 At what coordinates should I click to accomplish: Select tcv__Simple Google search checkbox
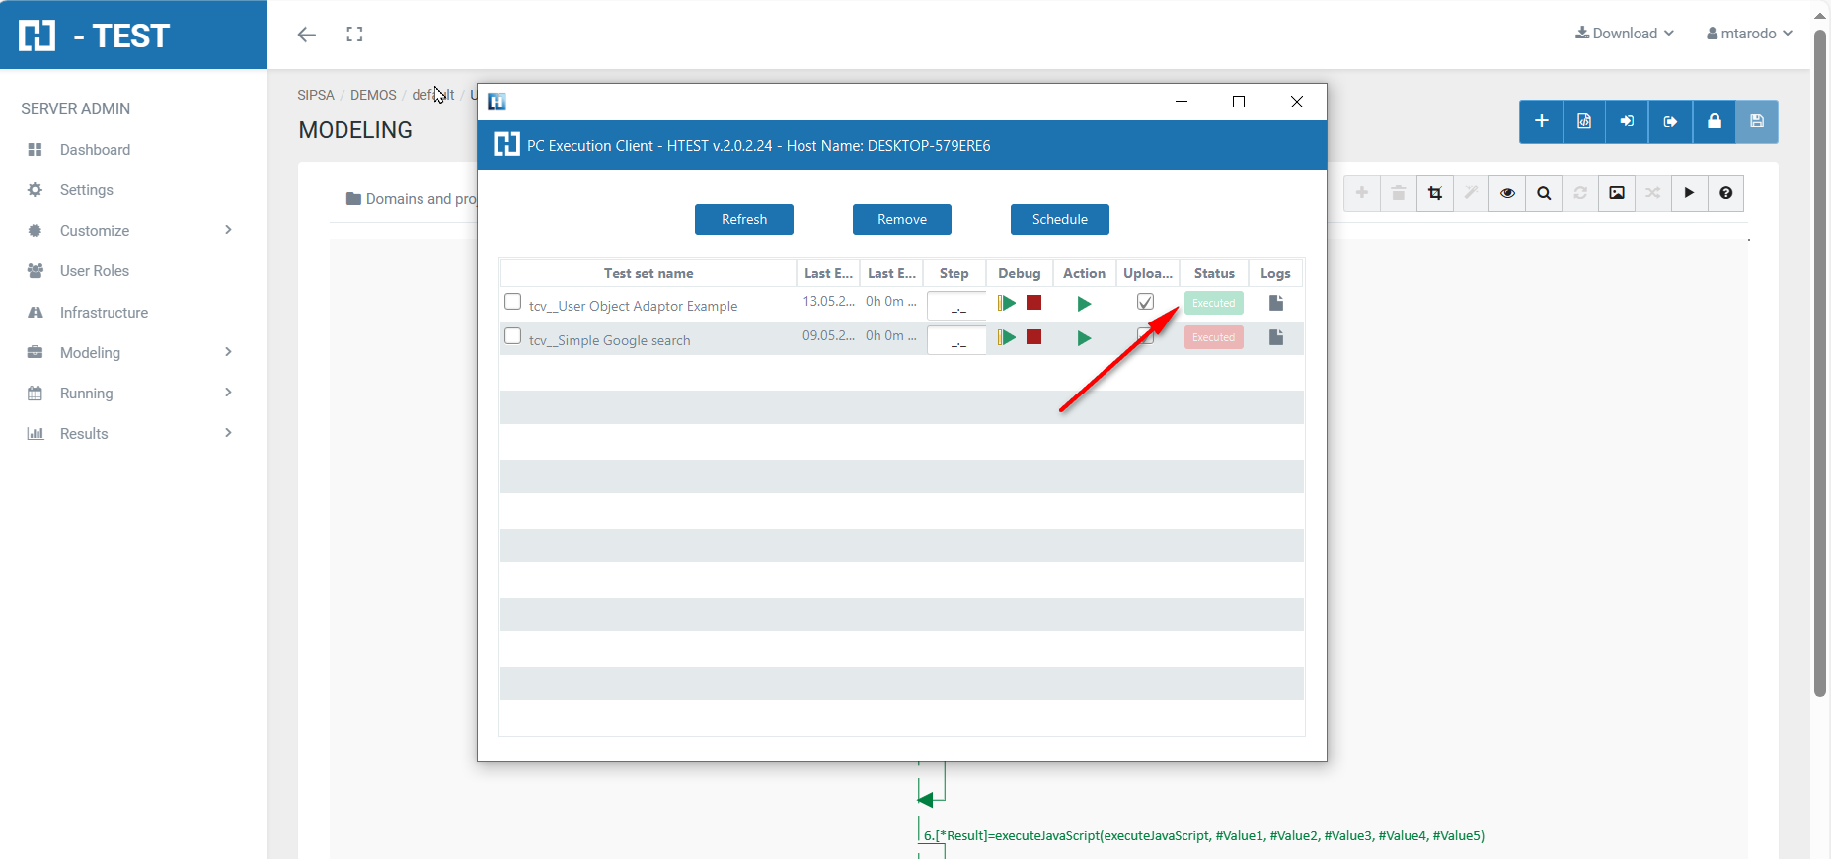click(x=512, y=336)
